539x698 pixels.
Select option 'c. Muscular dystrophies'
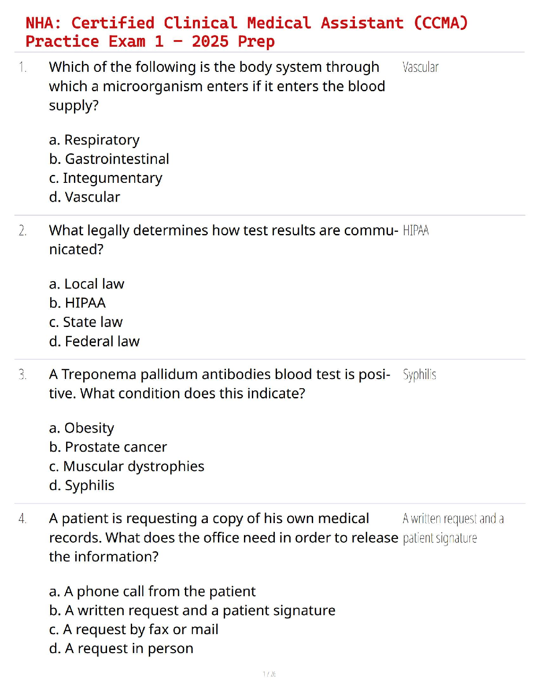click(127, 466)
